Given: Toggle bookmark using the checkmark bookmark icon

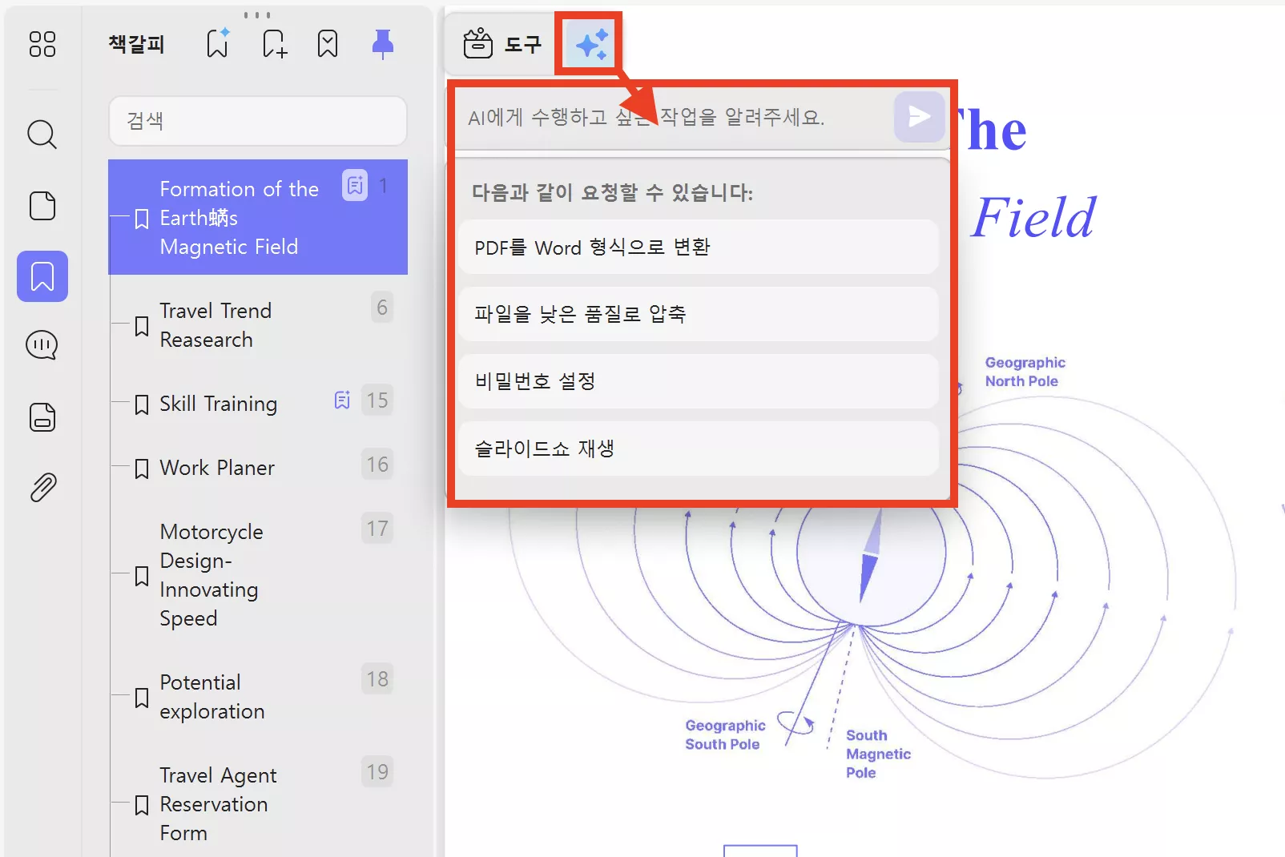Looking at the screenshot, I should (x=327, y=44).
